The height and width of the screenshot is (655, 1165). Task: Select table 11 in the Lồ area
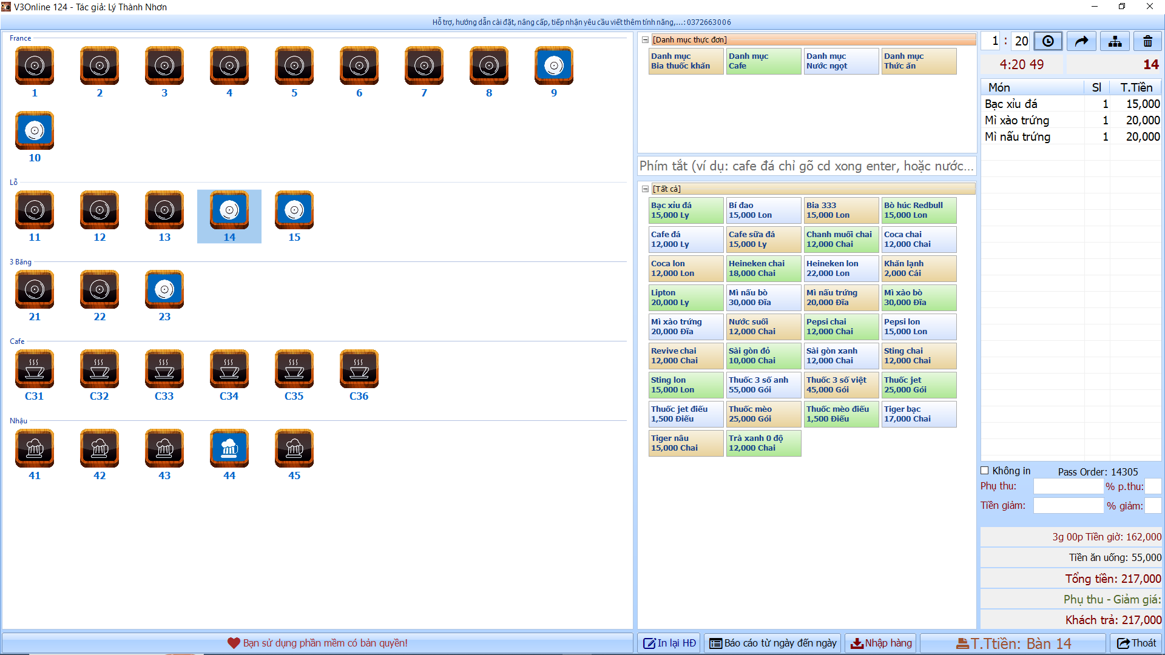[35, 210]
